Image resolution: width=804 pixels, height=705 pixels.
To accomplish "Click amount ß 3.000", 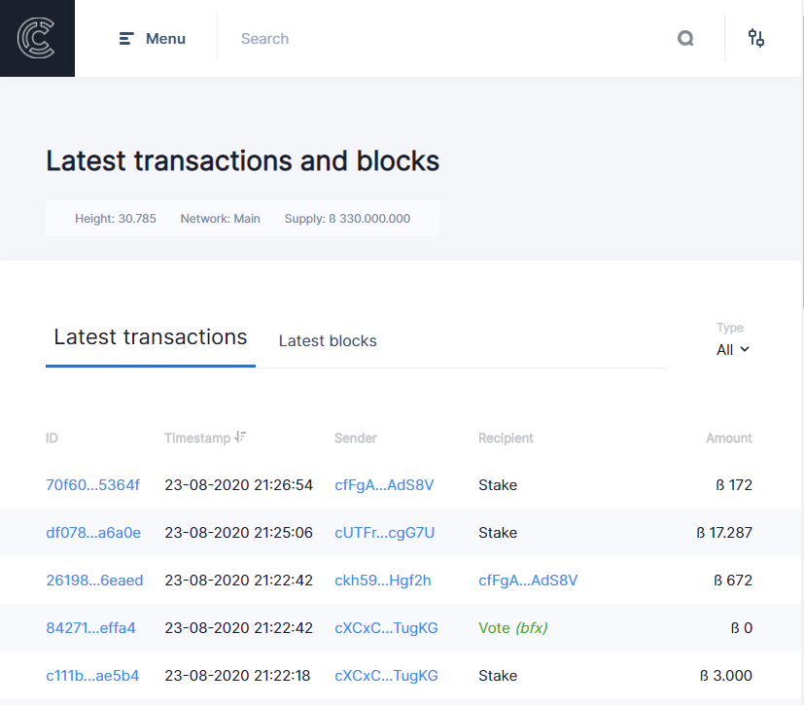I will coord(726,676).
